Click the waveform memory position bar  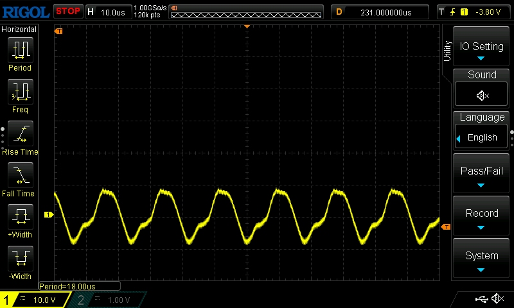245,12
